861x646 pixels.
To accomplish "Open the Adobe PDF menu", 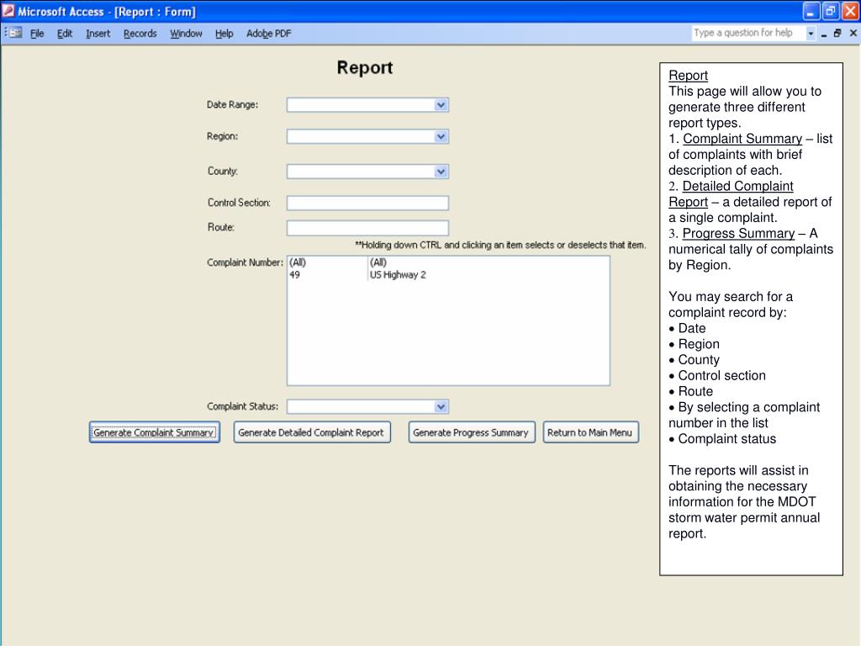I will [x=268, y=34].
